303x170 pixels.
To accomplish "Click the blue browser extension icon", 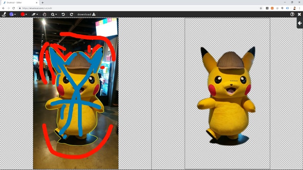I will click(288, 8).
